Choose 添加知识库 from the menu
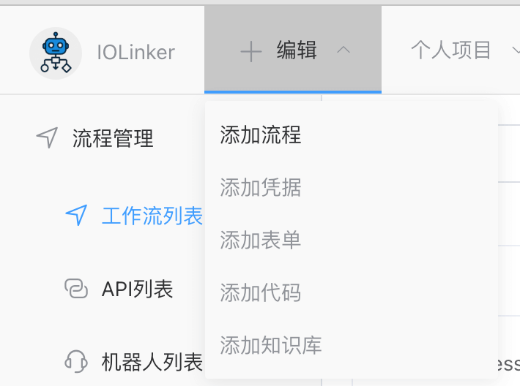520x386 pixels. (x=271, y=345)
